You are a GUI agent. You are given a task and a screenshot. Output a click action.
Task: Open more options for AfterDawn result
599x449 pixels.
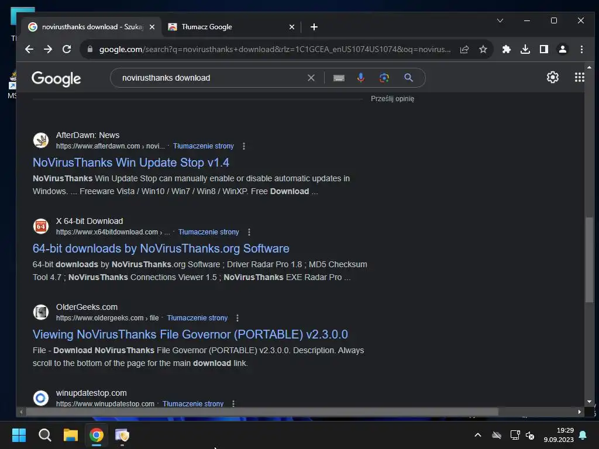pyautogui.click(x=244, y=146)
